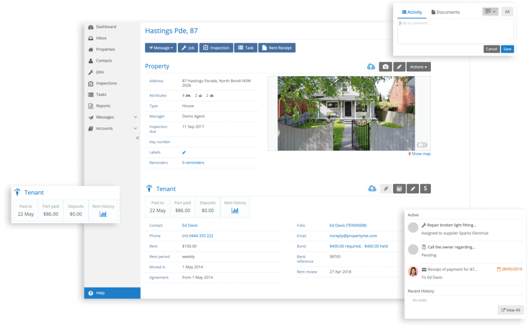Toggle the image counter overlay on the property photo
Viewport: 530px width, 332px height.
click(421, 144)
